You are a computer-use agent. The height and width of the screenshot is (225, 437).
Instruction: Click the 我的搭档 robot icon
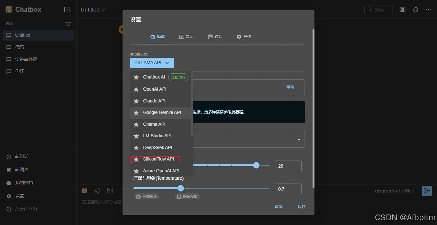click(x=9, y=183)
